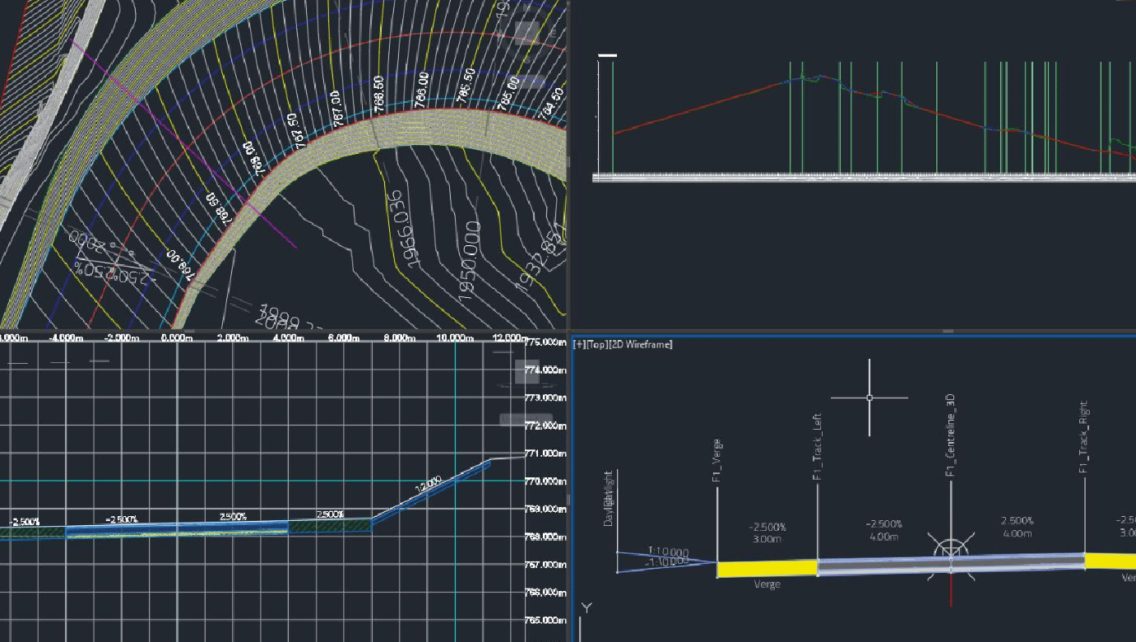This screenshot has height=642, width=1136.
Task: Click the 10.000m offset axis label
Action: click(455, 338)
